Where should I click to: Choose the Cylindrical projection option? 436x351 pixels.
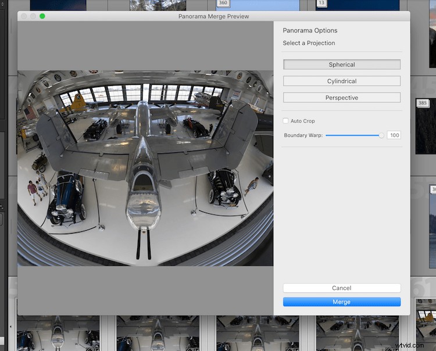pyautogui.click(x=341, y=81)
